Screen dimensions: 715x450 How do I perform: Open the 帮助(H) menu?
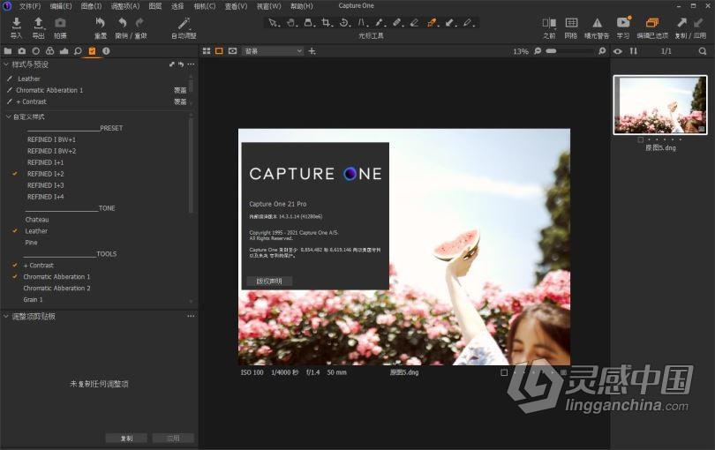click(301, 6)
